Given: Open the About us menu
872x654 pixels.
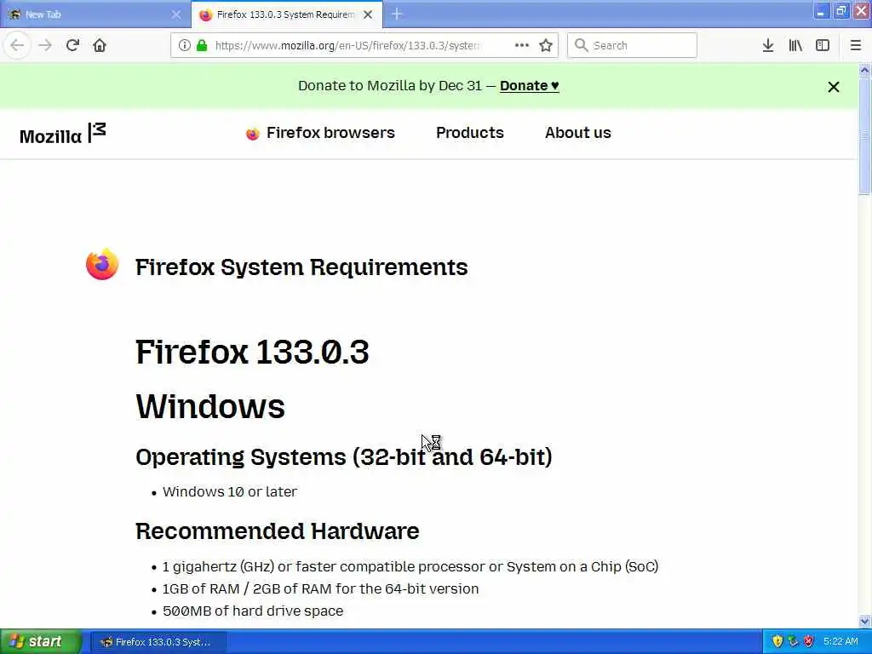Looking at the screenshot, I should click(578, 133).
